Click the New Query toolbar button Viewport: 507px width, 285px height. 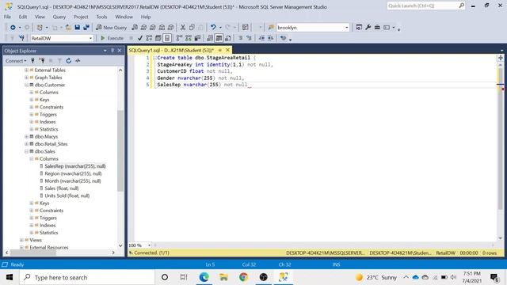(112, 28)
